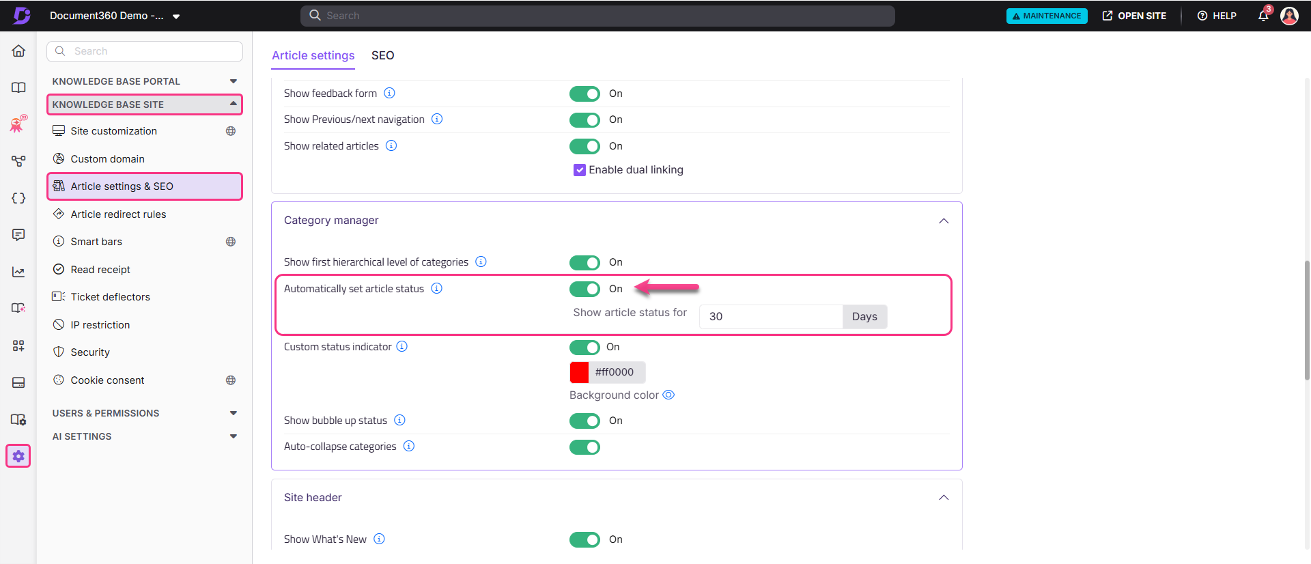Click info icon beside Show bubble up status
1311x564 pixels.
click(400, 420)
